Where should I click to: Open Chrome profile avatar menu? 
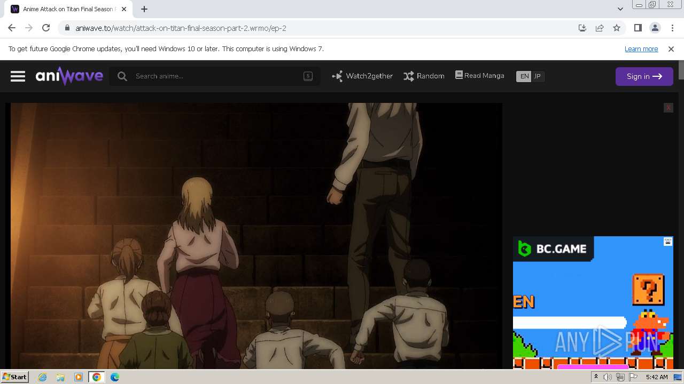pos(655,28)
